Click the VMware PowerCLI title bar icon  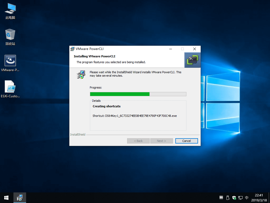click(x=72, y=49)
